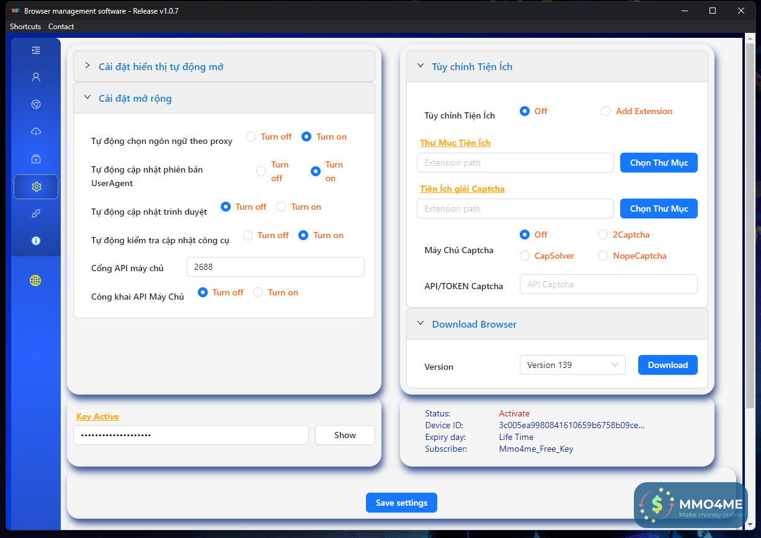Click the Activate status text

pyautogui.click(x=514, y=413)
